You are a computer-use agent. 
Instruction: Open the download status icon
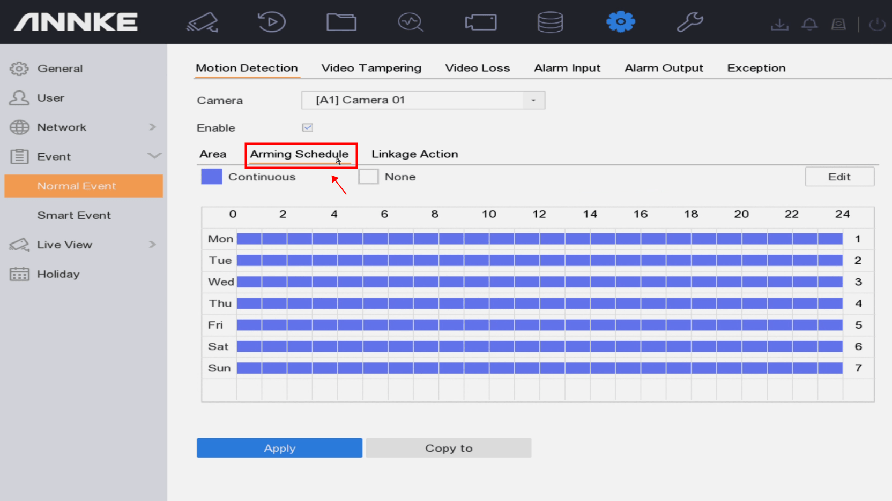point(779,24)
